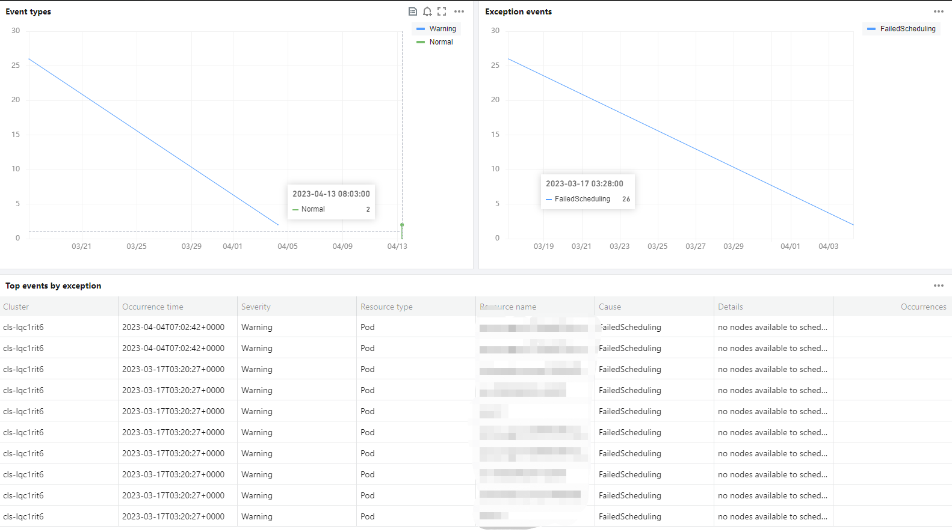Image resolution: width=952 pixels, height=532 pixels.
Task: Click the Details column header
Action: point(731,307)
